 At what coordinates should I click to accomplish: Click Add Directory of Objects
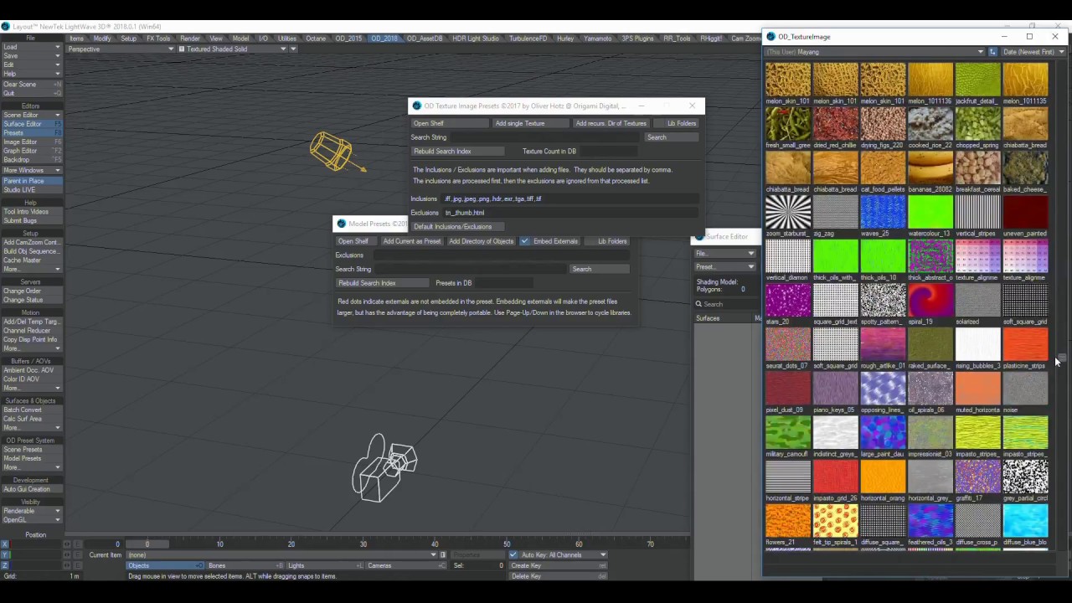tap(481, 241)
